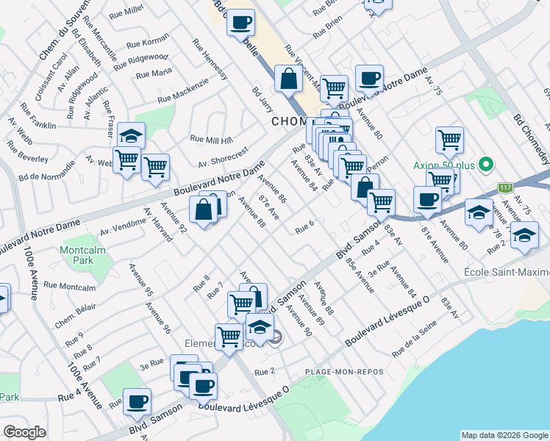Open the partially hidden marker near Rue Montcalm
Screen dimensions: 550x441
click(4, 298)
